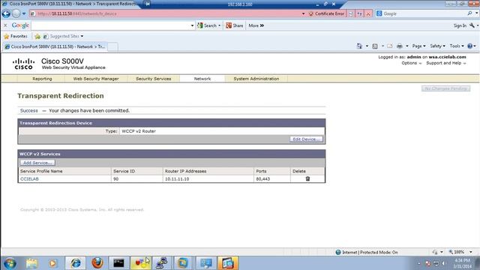Click the Google Toolbar Search button

coord(207,25)
